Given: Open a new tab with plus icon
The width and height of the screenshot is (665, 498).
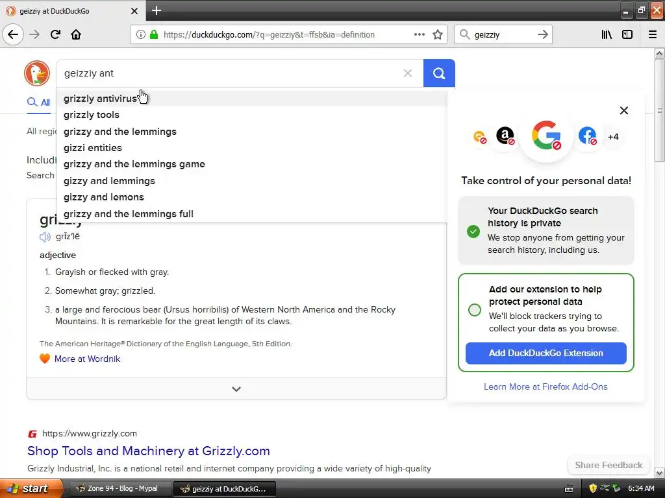Looking at the screenshot, I should point(157,10).
